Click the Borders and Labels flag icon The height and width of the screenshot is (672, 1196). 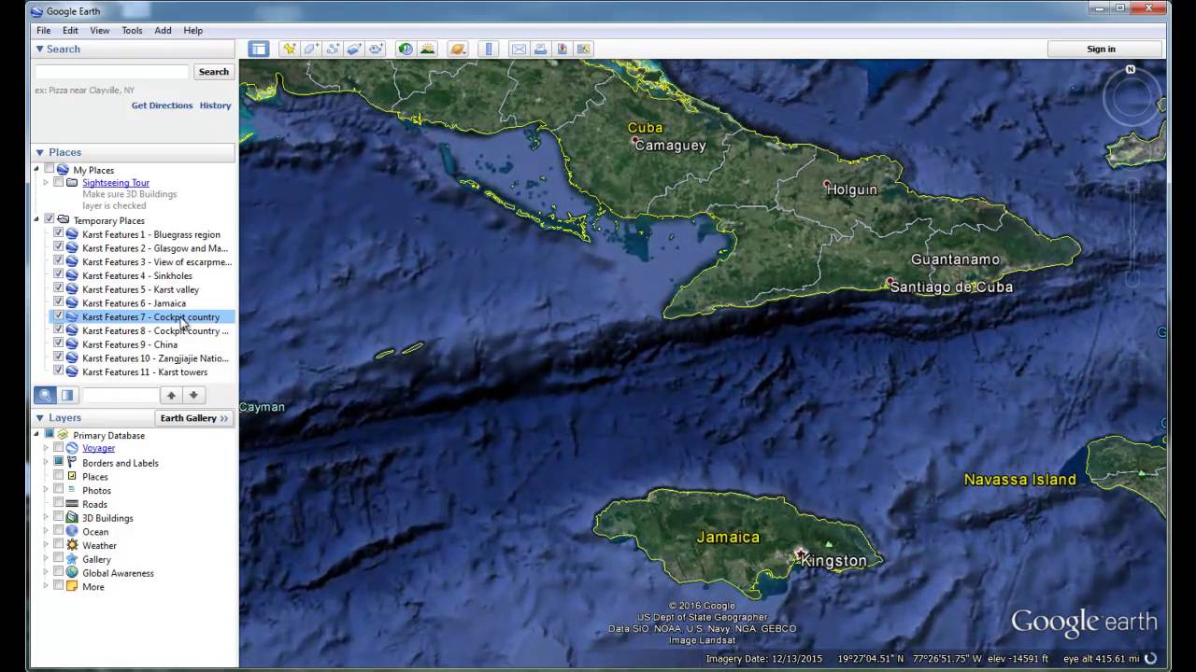[x=72, y=462]
